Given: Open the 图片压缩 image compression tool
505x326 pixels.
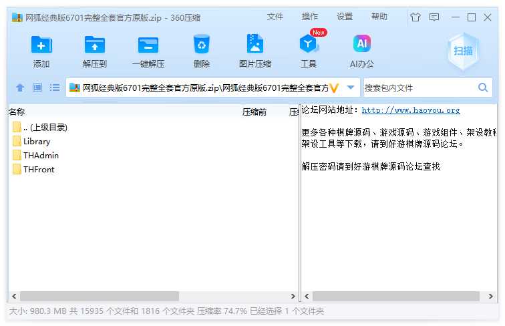Looking at the screenshot, I should [255, 43].
